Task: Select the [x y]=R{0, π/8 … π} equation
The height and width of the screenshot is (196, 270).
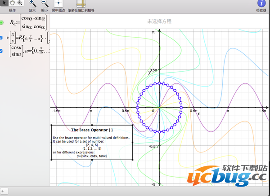Action: pos(29,38)
